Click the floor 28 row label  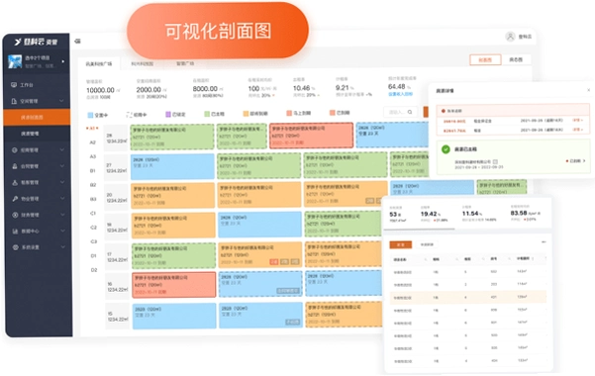point(117,139)
